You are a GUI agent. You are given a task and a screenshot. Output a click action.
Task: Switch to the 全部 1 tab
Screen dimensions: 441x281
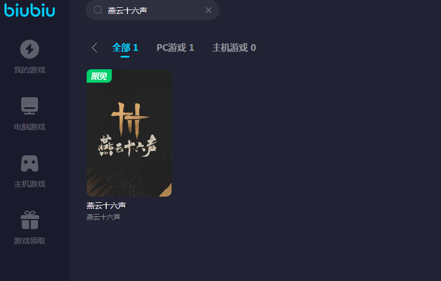point(125,47)
